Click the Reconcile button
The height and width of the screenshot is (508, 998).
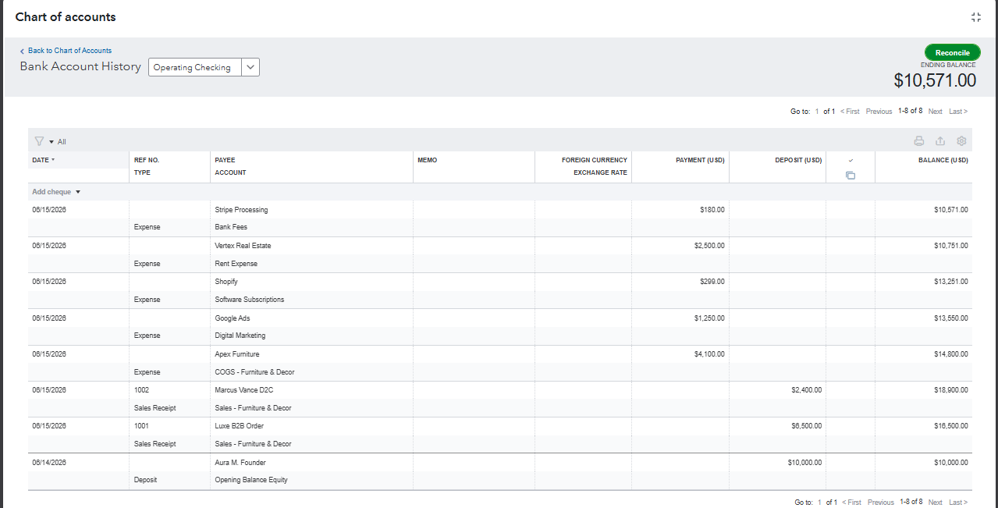(952, 52)
